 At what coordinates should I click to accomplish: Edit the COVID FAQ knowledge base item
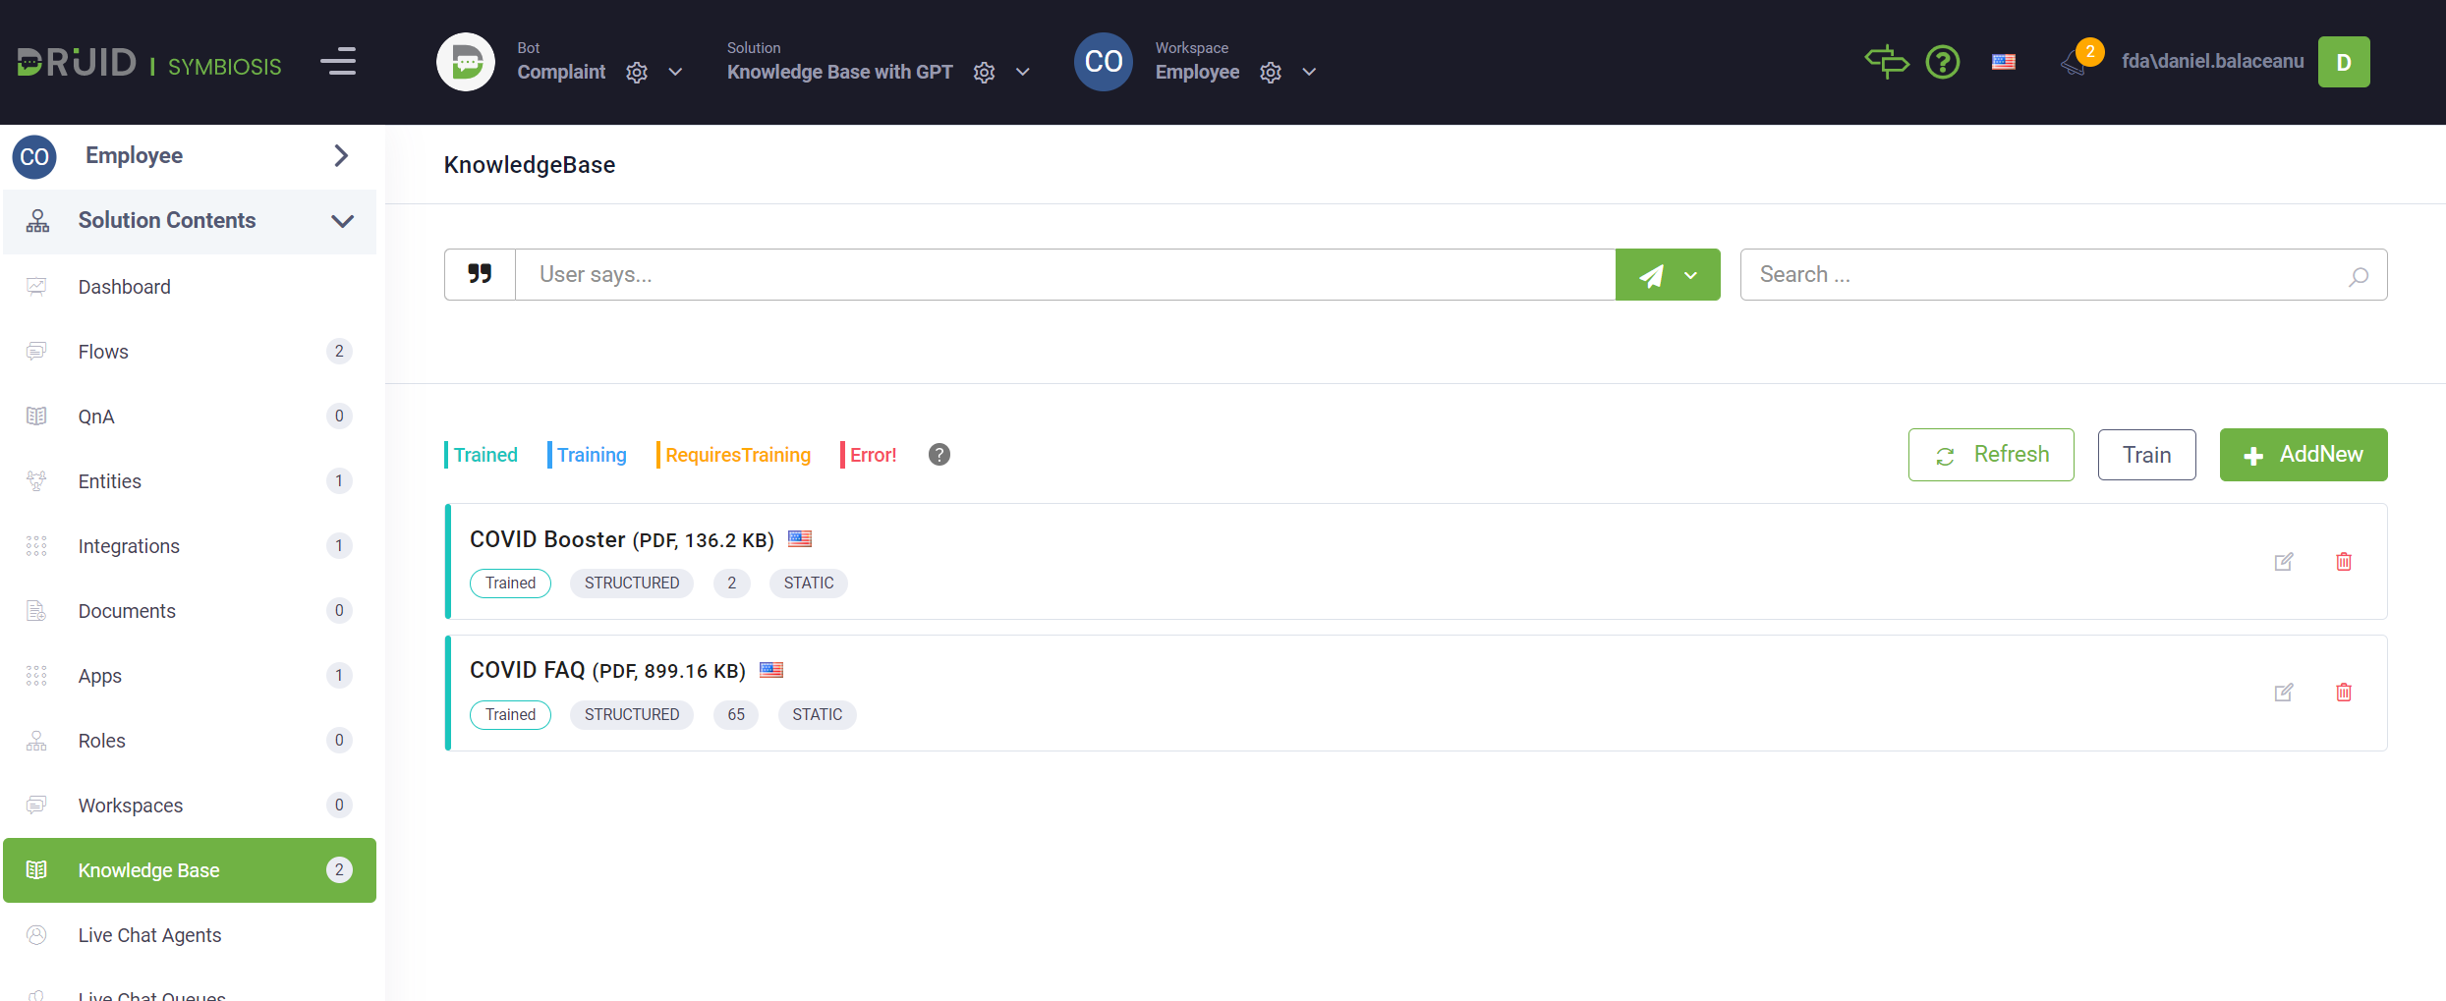[2284, 693]
